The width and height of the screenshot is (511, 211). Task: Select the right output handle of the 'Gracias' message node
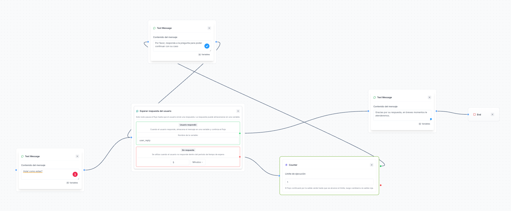pyautogui.click(x=436, y=111)
